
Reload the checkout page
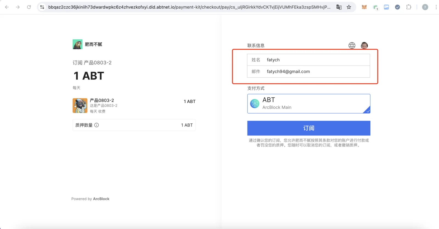coord(29,7)
